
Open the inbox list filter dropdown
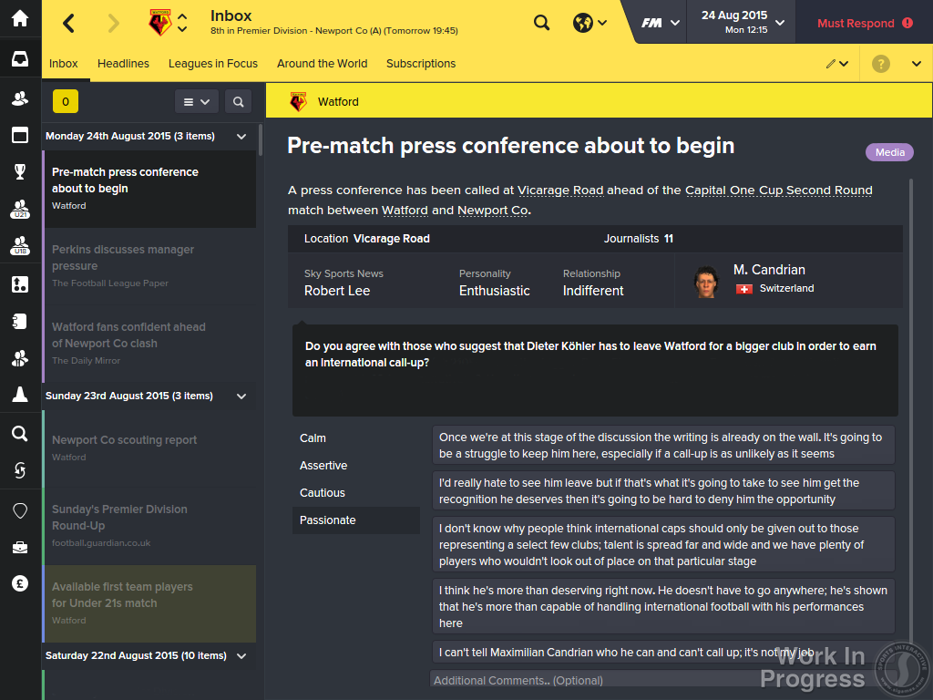click(197, 102)
